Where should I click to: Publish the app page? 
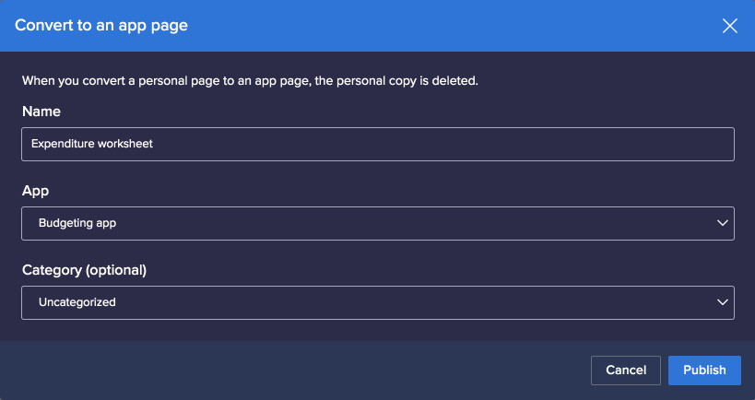coord(704,371)
